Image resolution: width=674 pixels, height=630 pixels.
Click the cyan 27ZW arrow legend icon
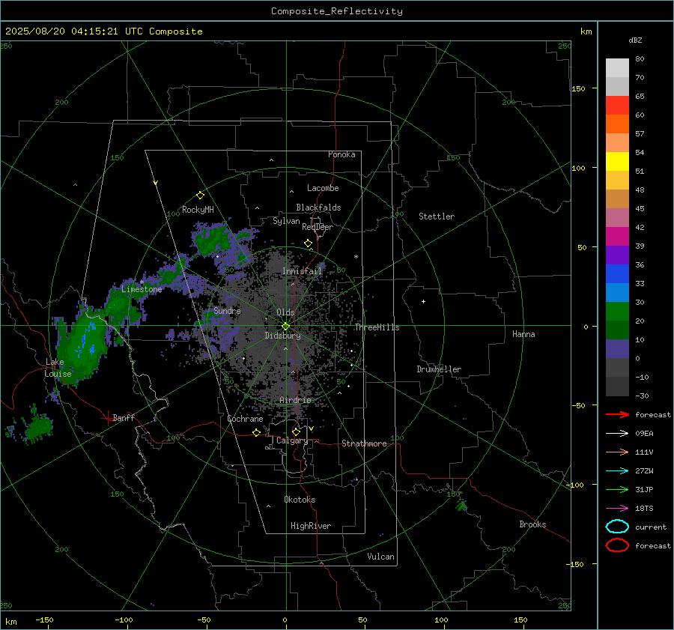click(x=617, y=471)
